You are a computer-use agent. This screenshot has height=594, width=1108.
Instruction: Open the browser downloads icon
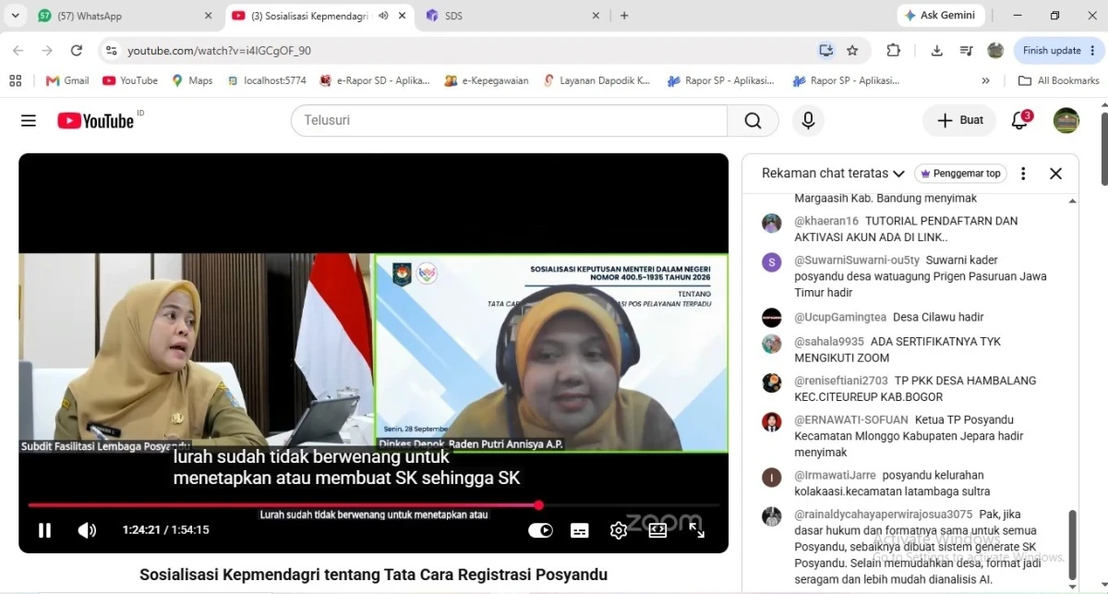pyautogui.click(x=937, y=51)
